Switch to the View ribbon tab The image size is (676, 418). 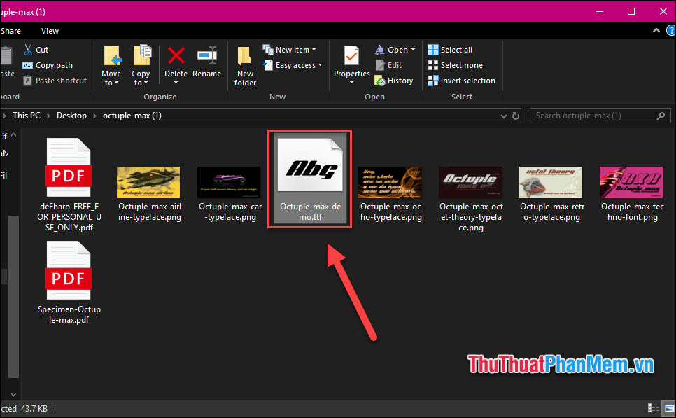coord(50,30)
